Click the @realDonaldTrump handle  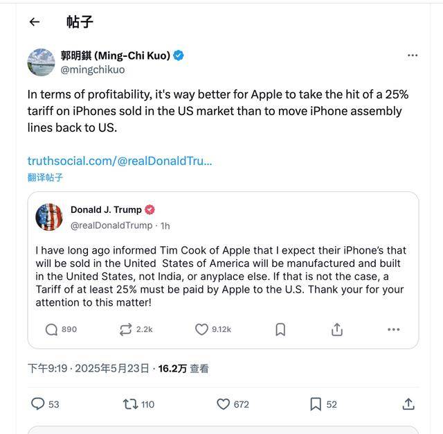tap(111, 225)
